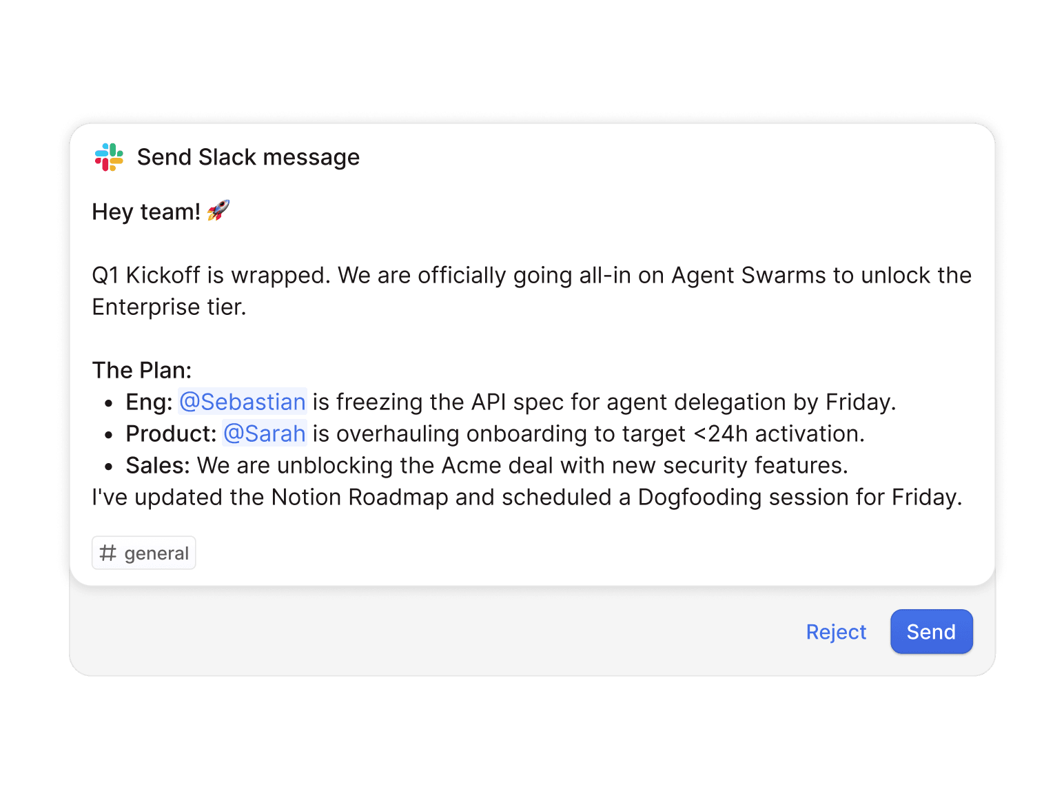Click the @Sarah mention
This screenshot has height=798, width=1064.
click(264, 433)
